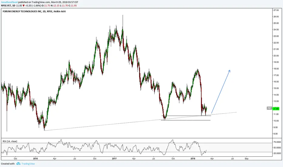
Task: Open the JonathonFlood author link
Action: tap(9, 2)
